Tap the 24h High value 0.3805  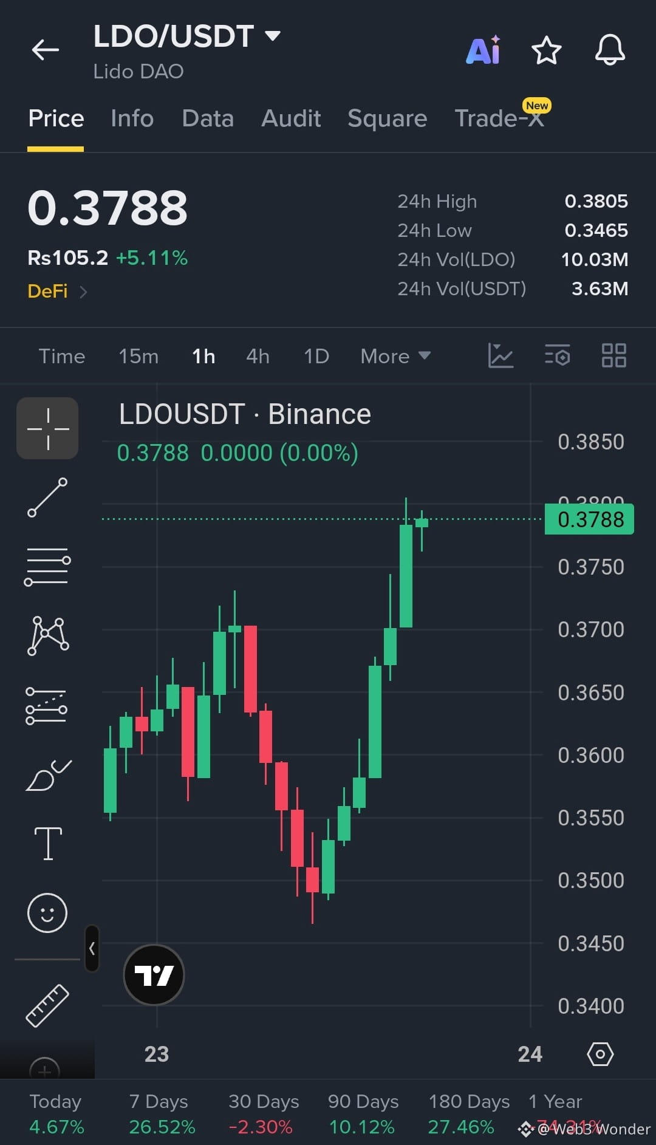(x=596, y=201)
